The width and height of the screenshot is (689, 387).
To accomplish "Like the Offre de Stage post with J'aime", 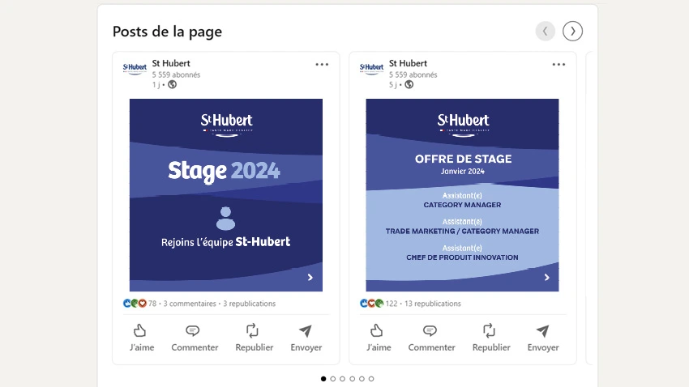I will 379,338.
